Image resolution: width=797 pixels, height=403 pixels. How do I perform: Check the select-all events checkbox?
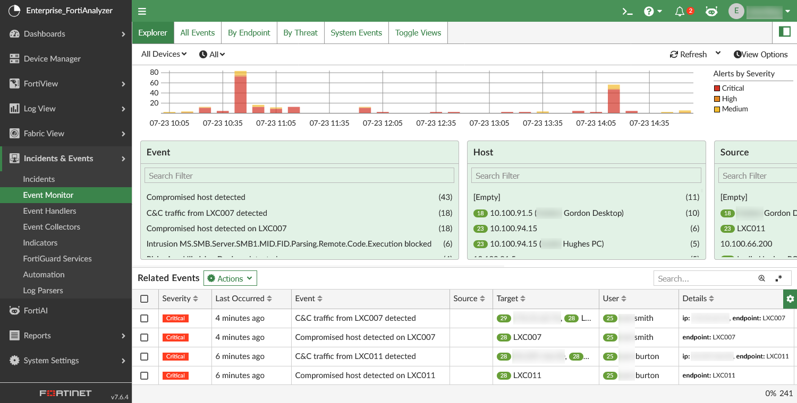145,299
